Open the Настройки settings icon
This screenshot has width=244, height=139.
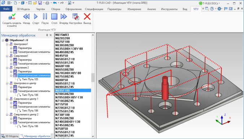click(x=75, y=17)
